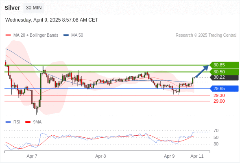
Task: Click the green 30.50 resistance tag
Action: pos(224,72)
